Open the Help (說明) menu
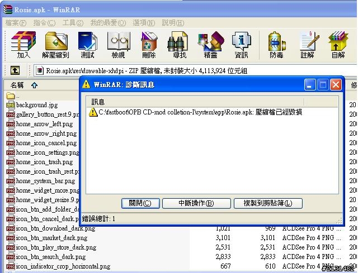The width and height of the screenshot is (358, 273). coord(173,23)
